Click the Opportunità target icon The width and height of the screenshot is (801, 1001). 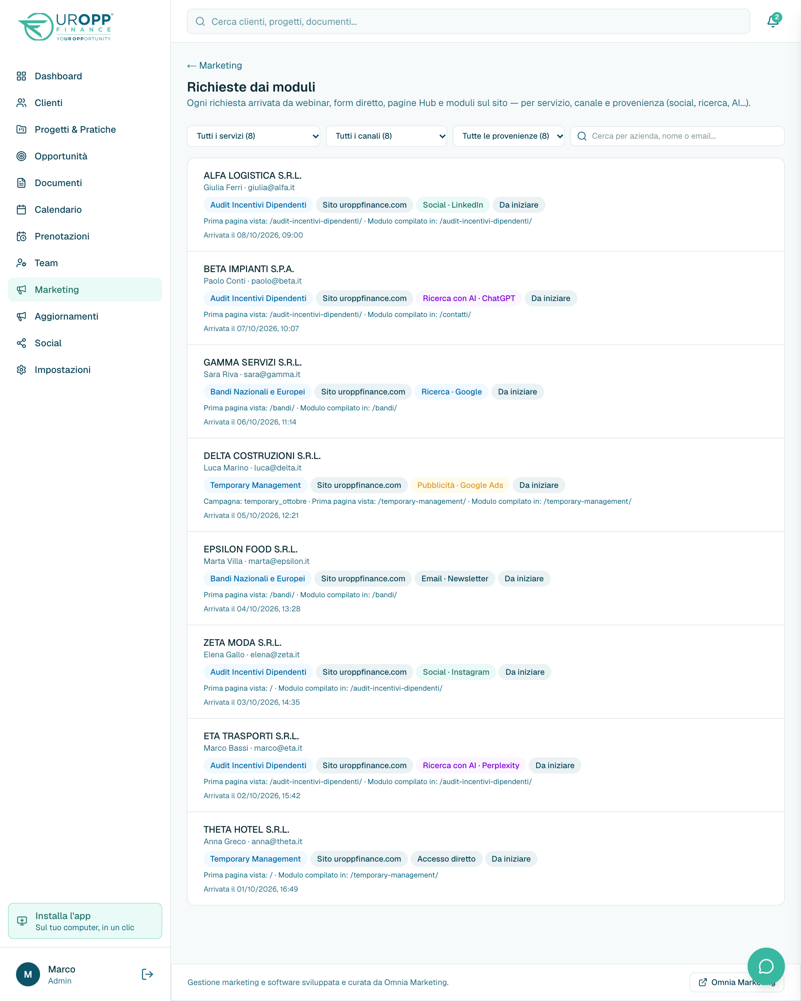[x=22, y=156]
